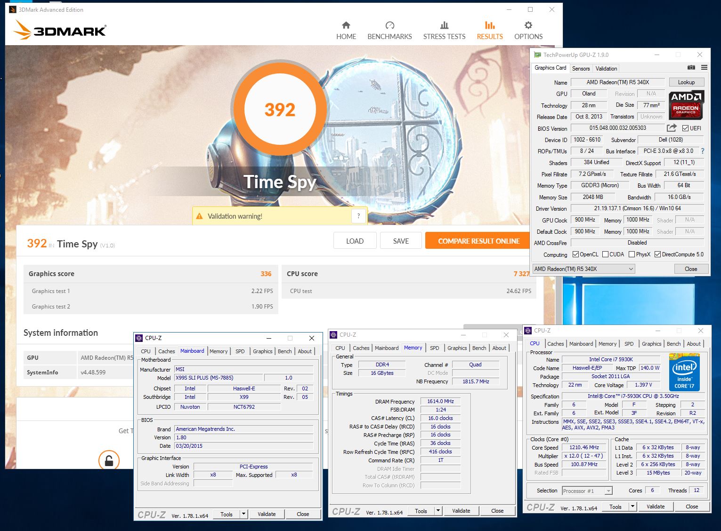Click the DRAM Frequency value 1614.0 MHz

click(x=440, y=401)
